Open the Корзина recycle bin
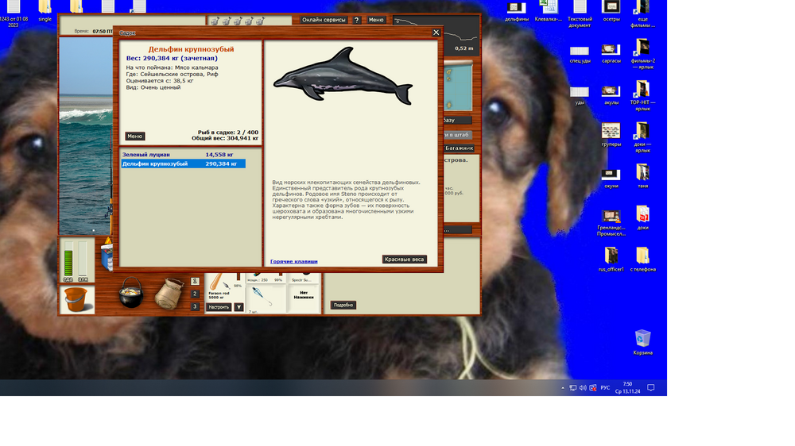This screenshot has height=446, width=795. [642, 343]
